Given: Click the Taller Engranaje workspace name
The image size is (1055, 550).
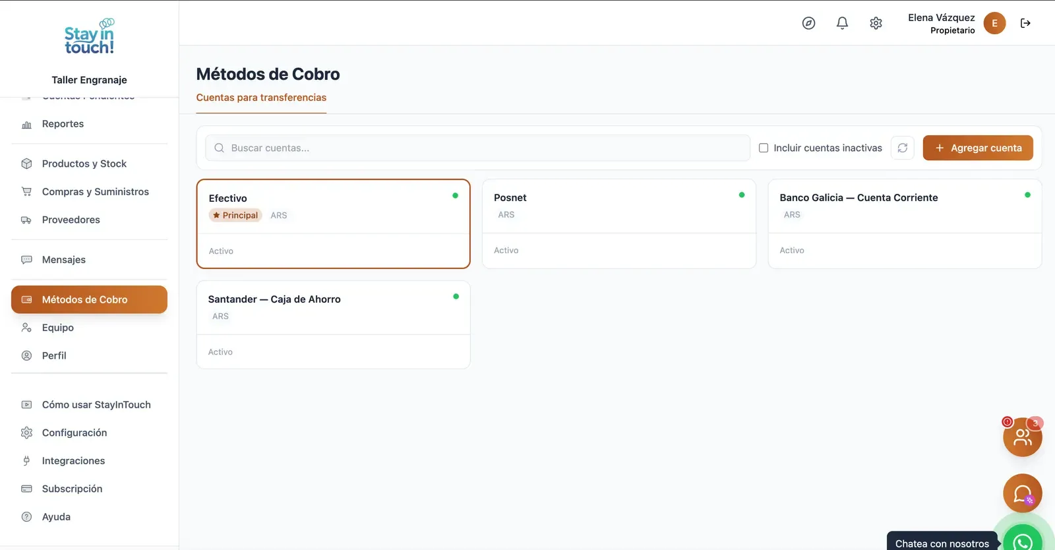Looking at the screenshot, I should (89, 80).
